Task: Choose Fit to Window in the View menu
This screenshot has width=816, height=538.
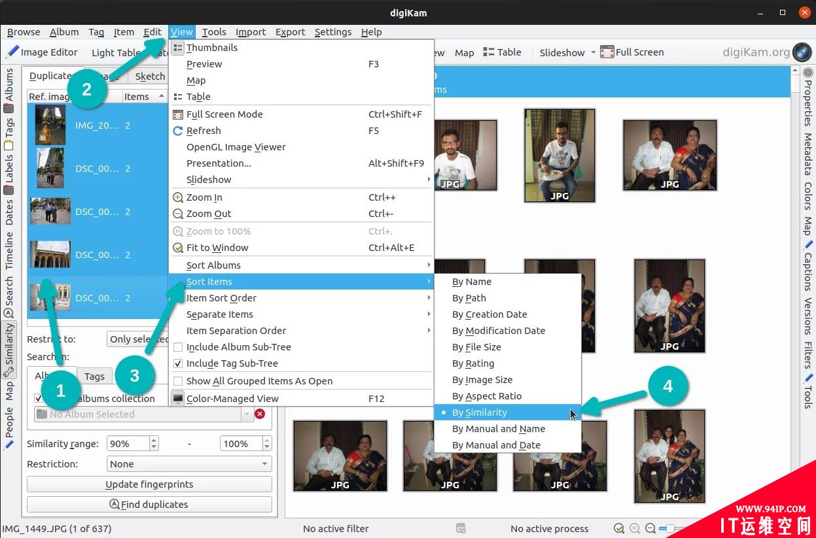Action: (x=302, y=248)
